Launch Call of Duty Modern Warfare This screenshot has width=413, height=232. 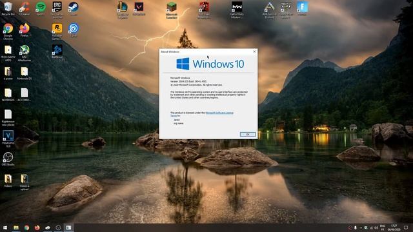click(x=237, y=10)
